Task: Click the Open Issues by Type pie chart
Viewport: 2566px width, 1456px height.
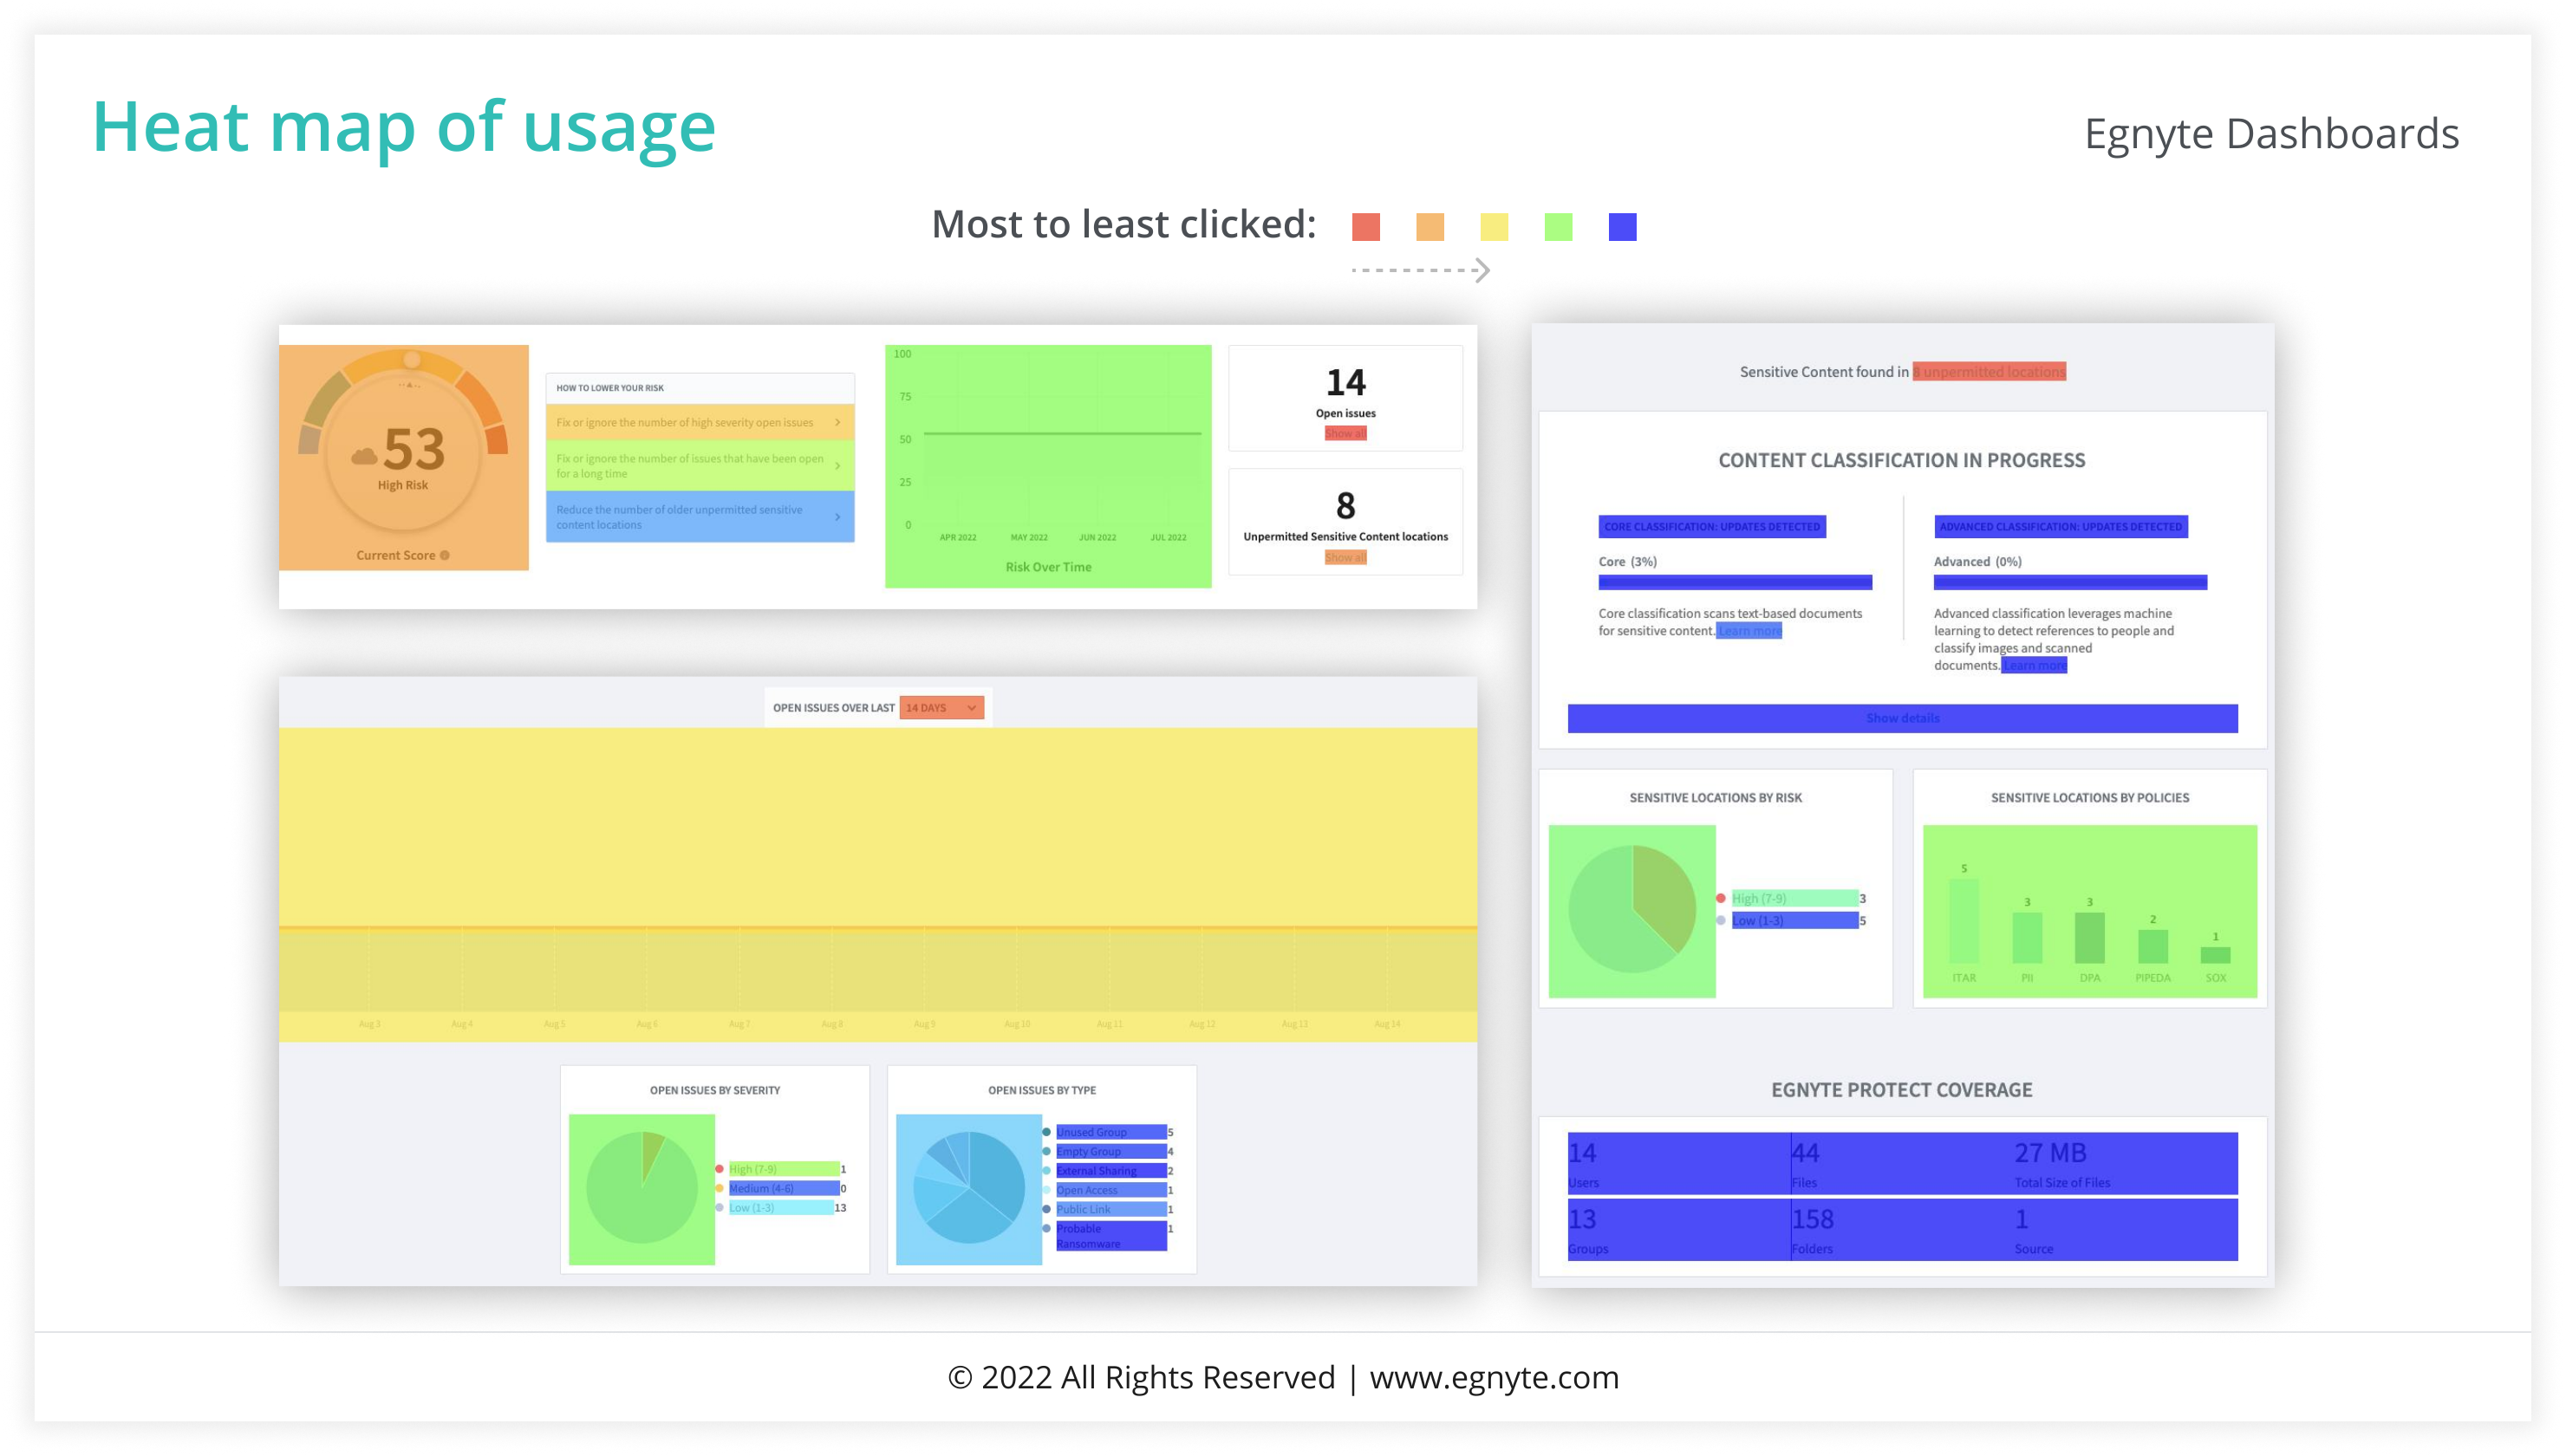Action: [x=969, y=1188]
